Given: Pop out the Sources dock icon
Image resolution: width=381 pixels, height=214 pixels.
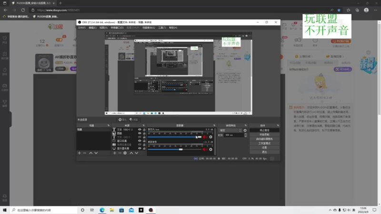Looking at the screenshot, I should click(144, 126).
